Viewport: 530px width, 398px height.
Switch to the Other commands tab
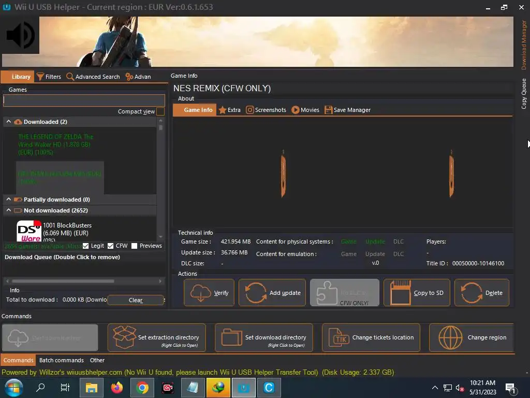coord(97,360)
